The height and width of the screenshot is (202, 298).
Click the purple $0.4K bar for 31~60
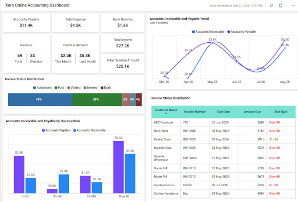(x=52, y=191)
